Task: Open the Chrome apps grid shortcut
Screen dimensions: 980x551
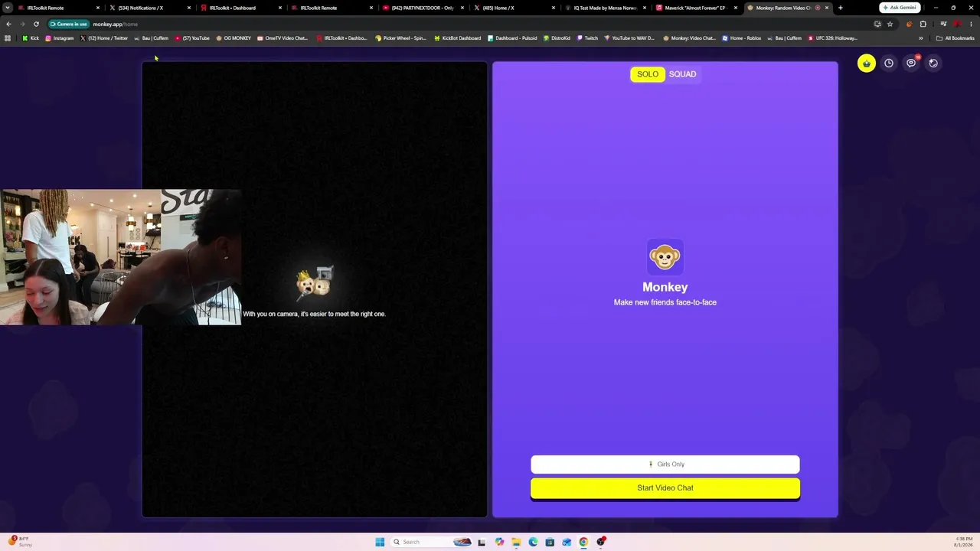Action: point(8,38)
